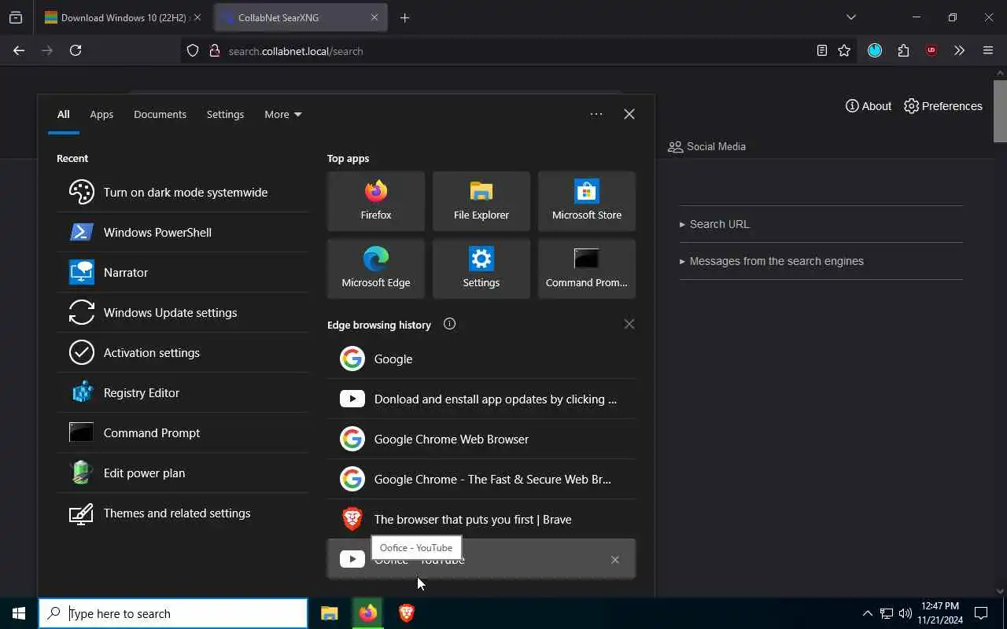Screen dimensions: 1007x629
Task: Close the Windows search panel
Action: (x=629, y=114)
